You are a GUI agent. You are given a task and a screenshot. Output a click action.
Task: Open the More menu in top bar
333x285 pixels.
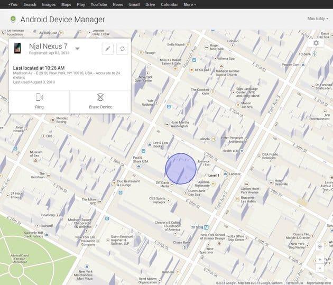(x=189, y=4)
